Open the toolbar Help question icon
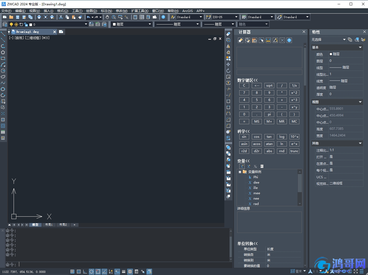The image size is (368, 275). click(163, 17)
